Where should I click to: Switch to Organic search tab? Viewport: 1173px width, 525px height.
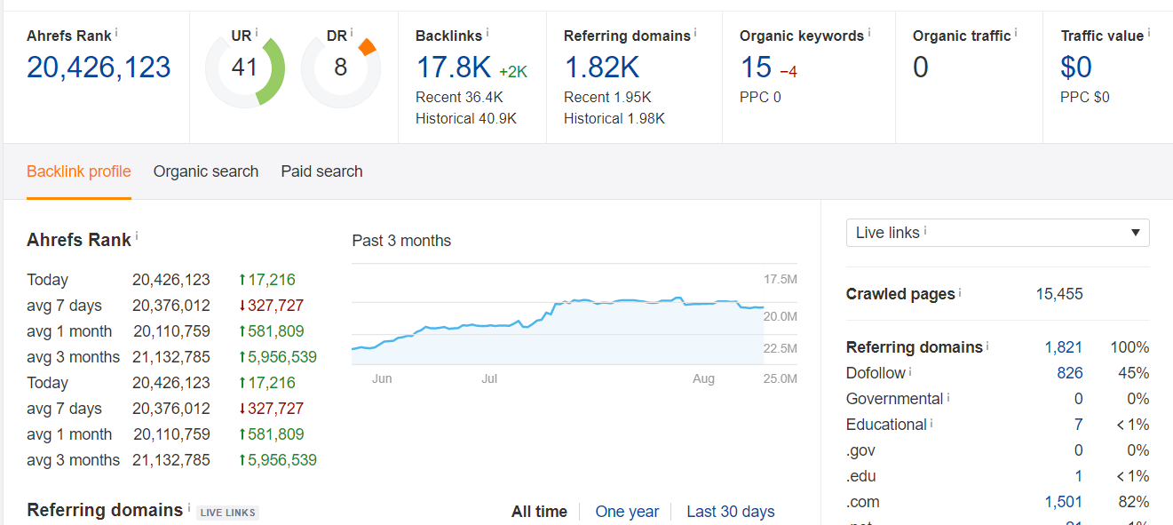coord(206,171)
